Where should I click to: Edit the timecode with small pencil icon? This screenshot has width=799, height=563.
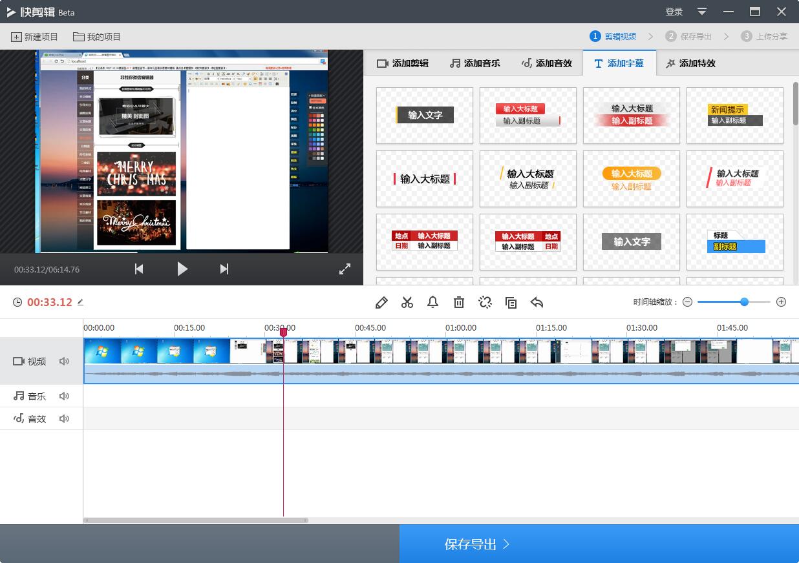tap(81, 302)
